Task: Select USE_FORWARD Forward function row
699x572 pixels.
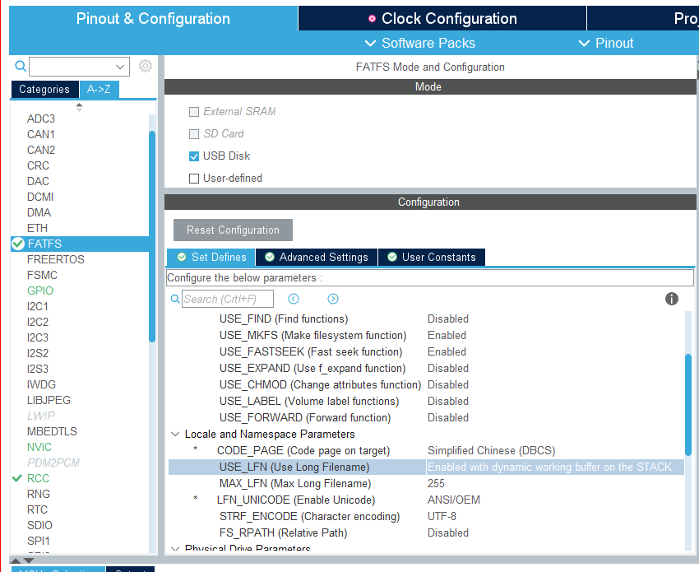Action: coord(426,418)
